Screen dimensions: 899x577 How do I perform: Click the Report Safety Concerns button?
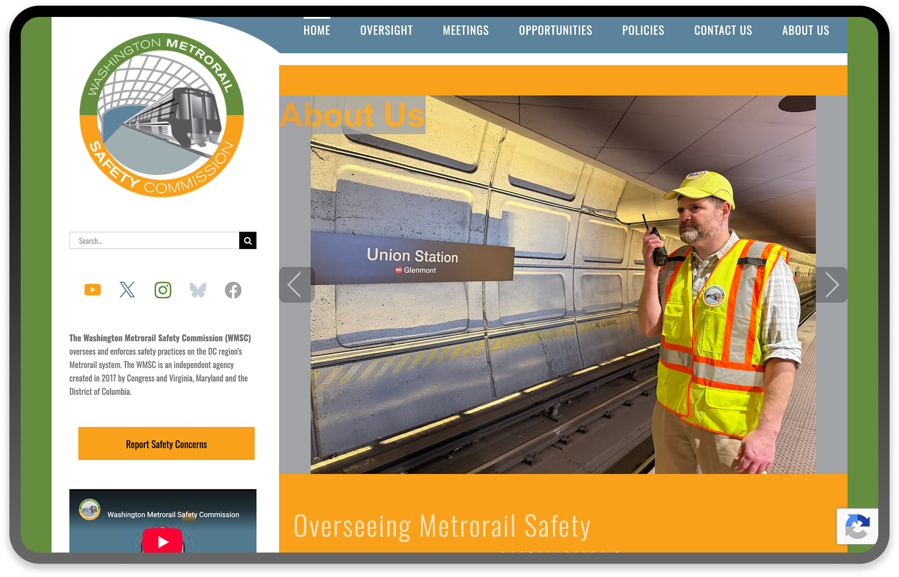(x=166, y=444)
